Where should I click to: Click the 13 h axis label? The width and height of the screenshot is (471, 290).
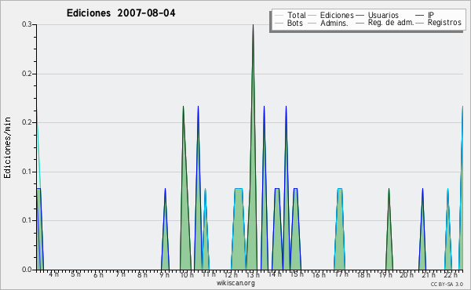(x=253, y=274)
